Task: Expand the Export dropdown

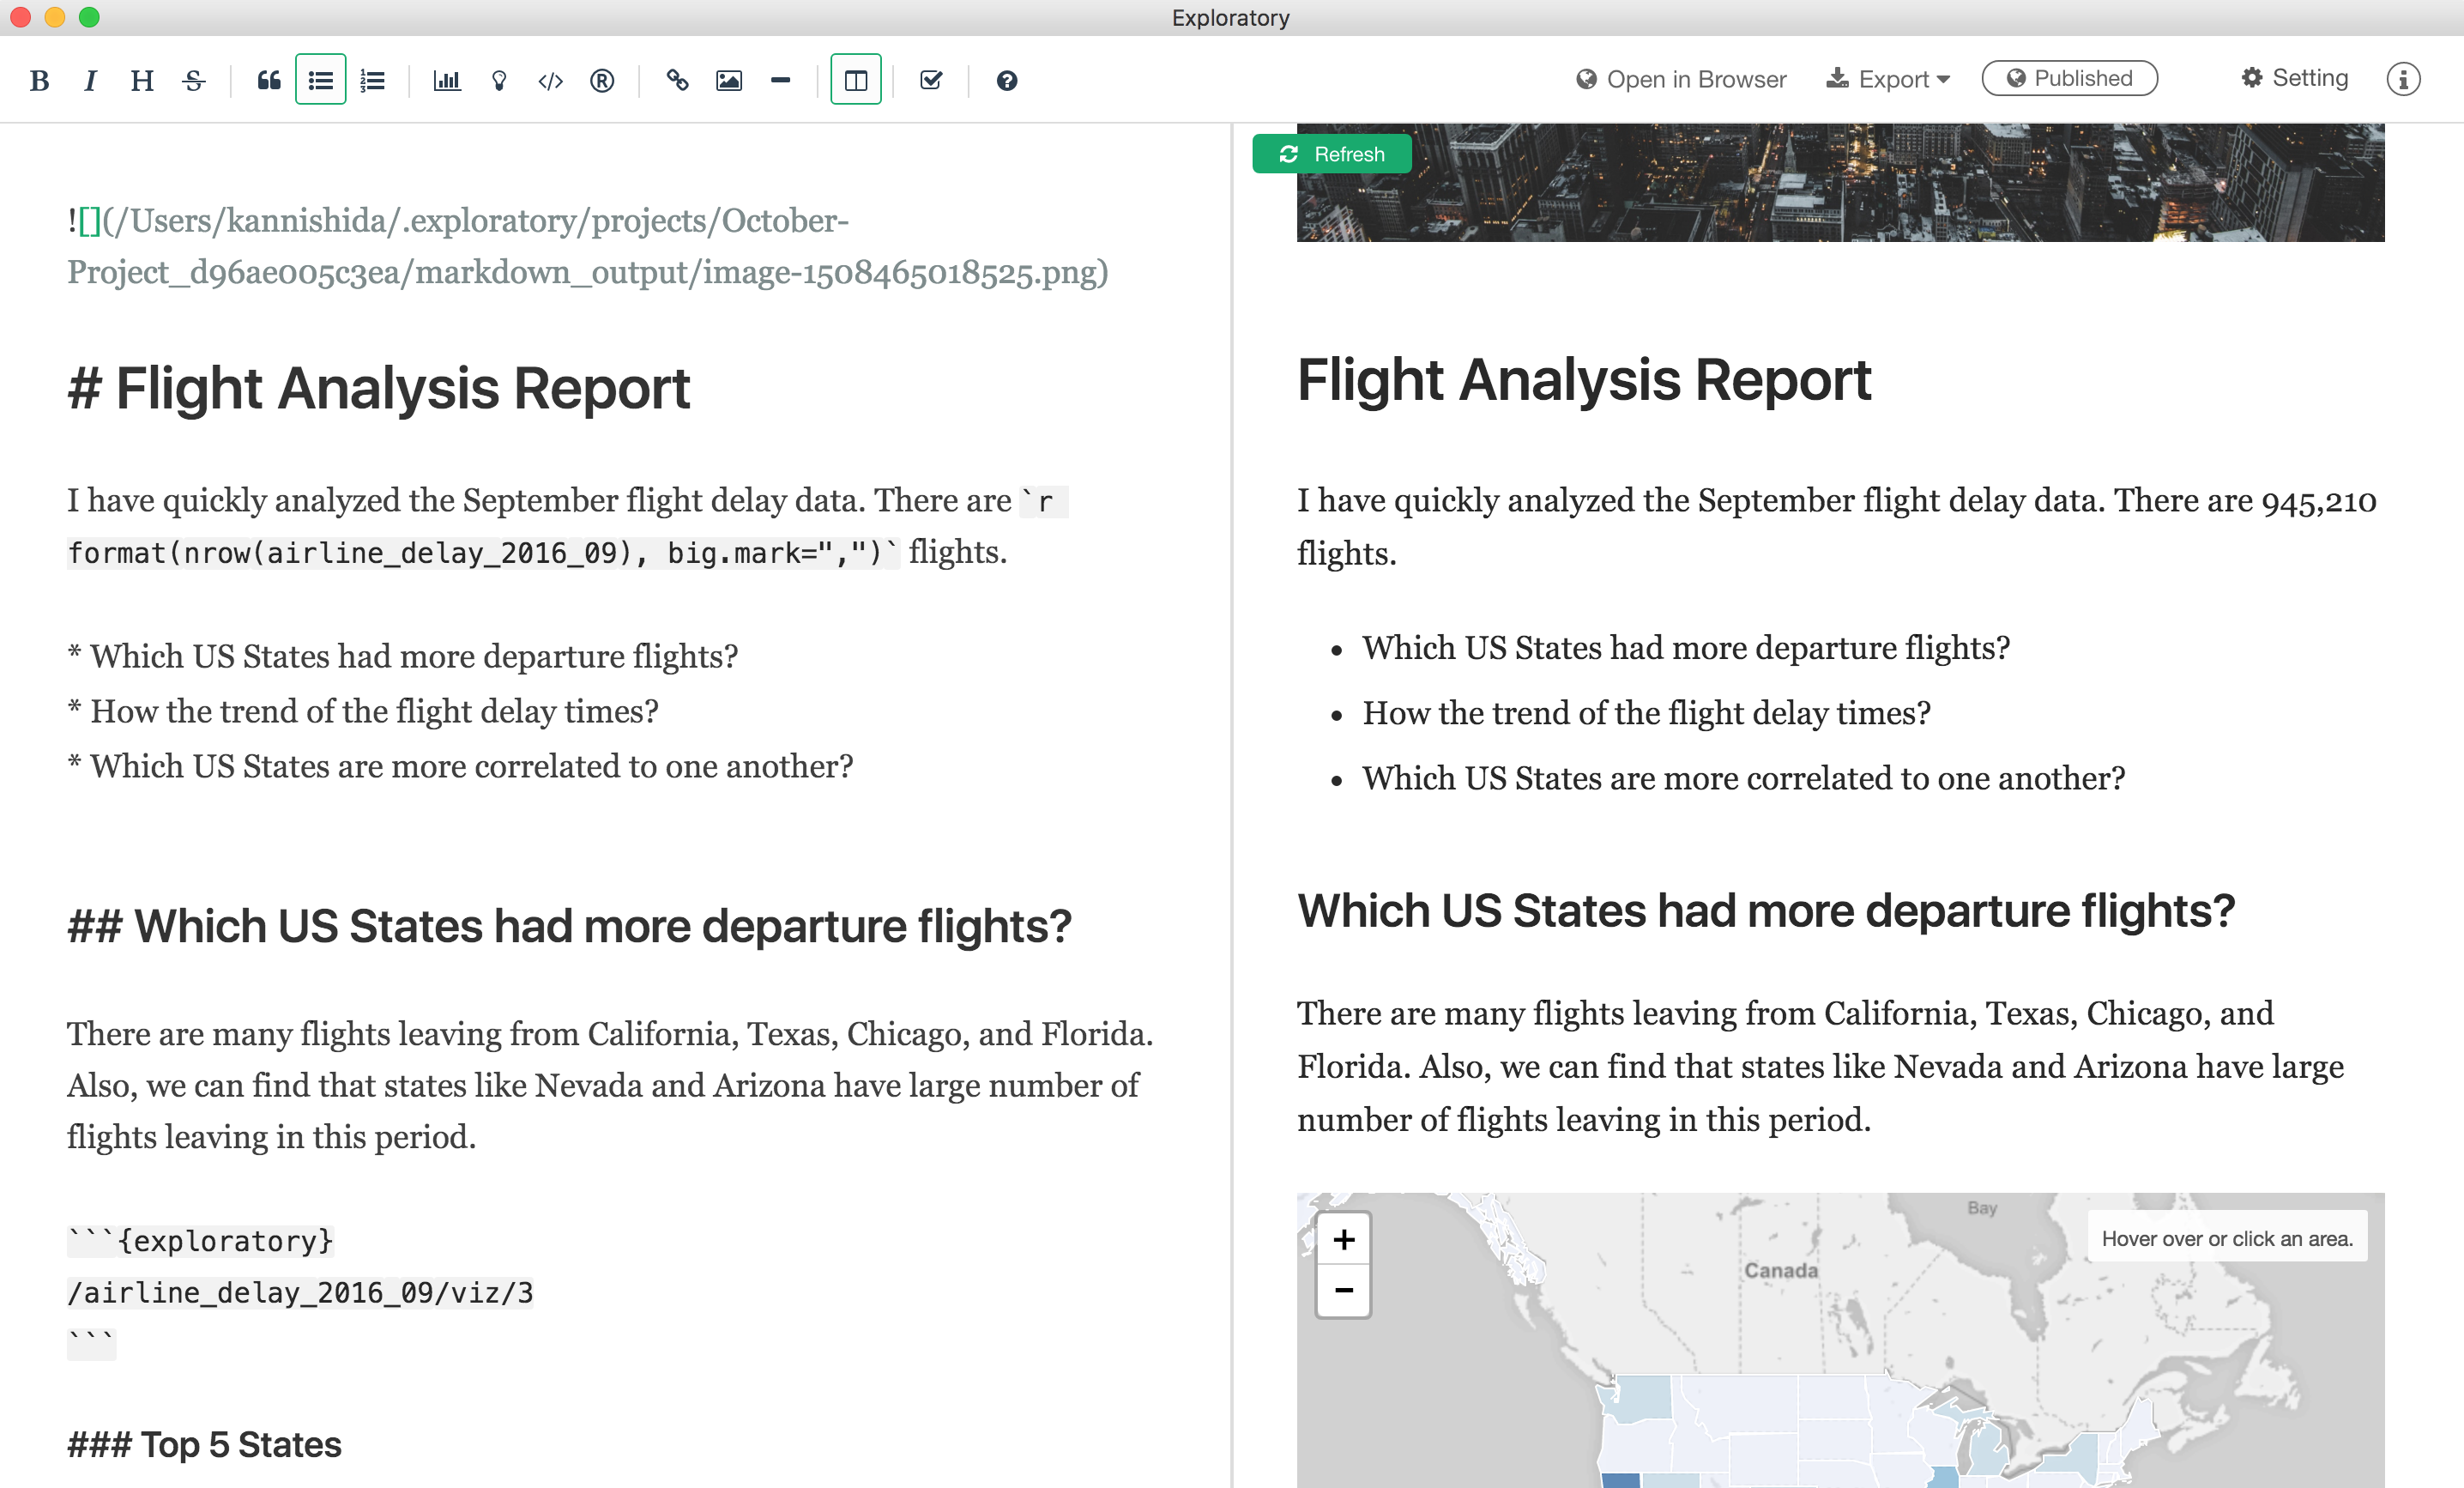Action: tap(1888, 79)
